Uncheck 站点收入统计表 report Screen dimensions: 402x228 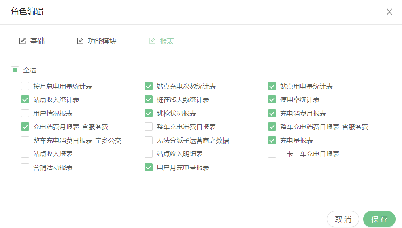click(25, 100)
